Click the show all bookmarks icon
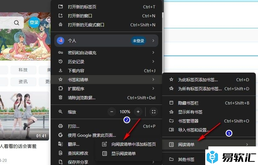 171,112
